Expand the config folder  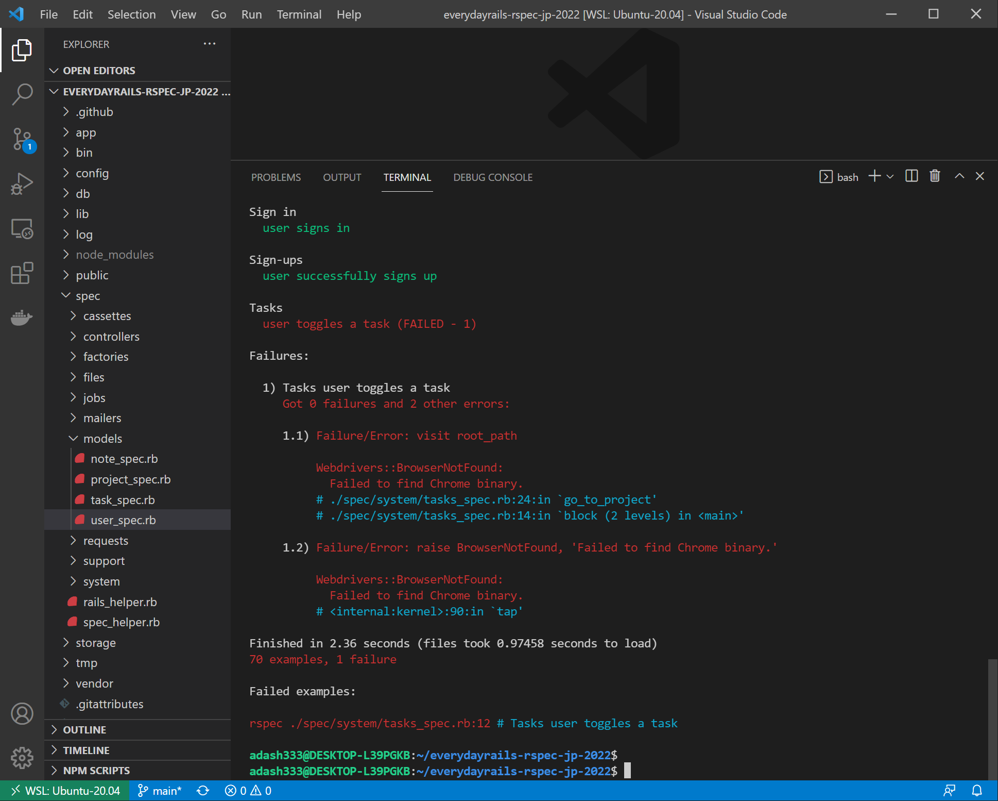point(137,173)
